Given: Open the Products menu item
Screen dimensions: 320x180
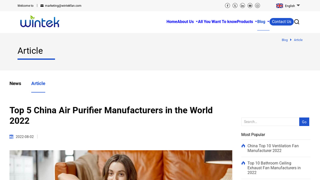Looking at the screenshot, I should click(x=245, y=22).
